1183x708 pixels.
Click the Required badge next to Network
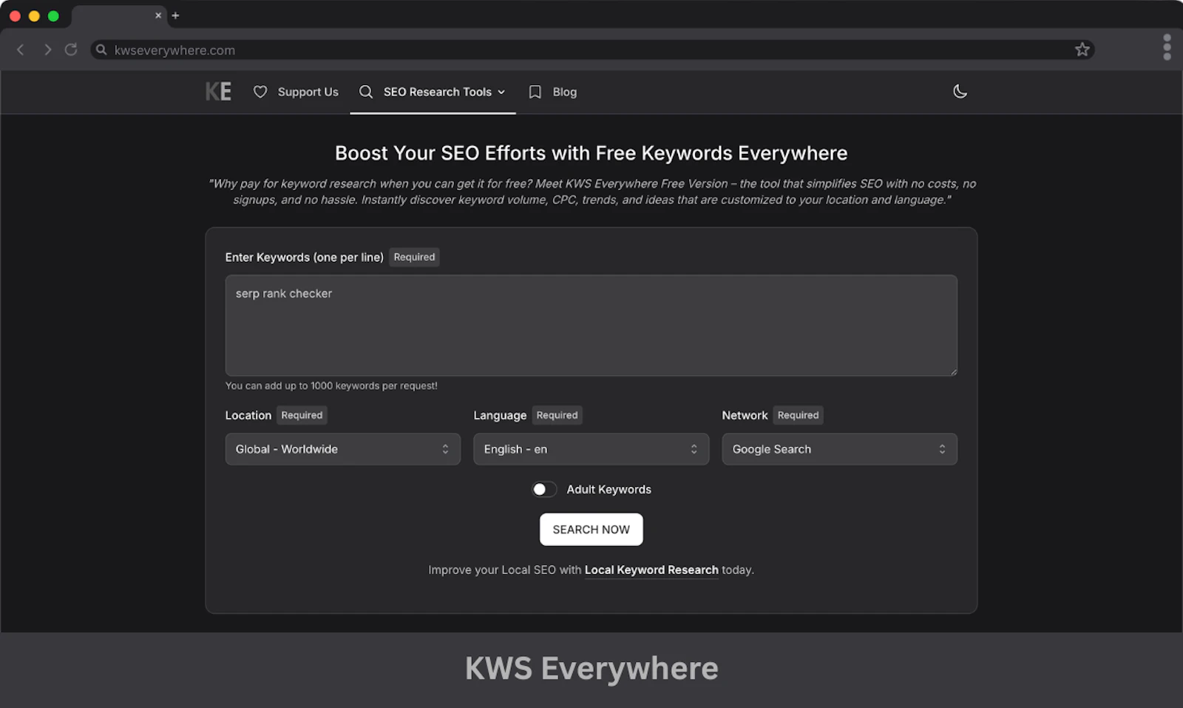click(x=798, y=415)
